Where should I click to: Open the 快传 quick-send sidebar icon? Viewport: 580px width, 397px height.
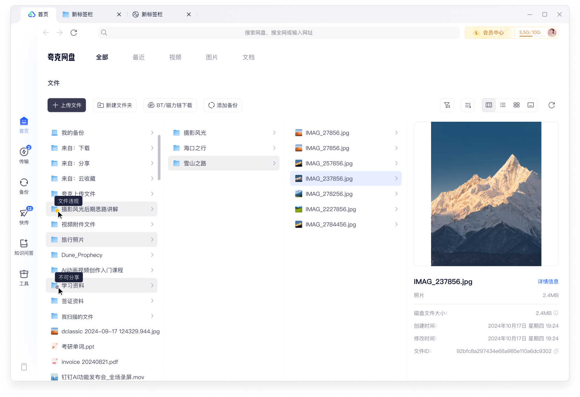24,213
